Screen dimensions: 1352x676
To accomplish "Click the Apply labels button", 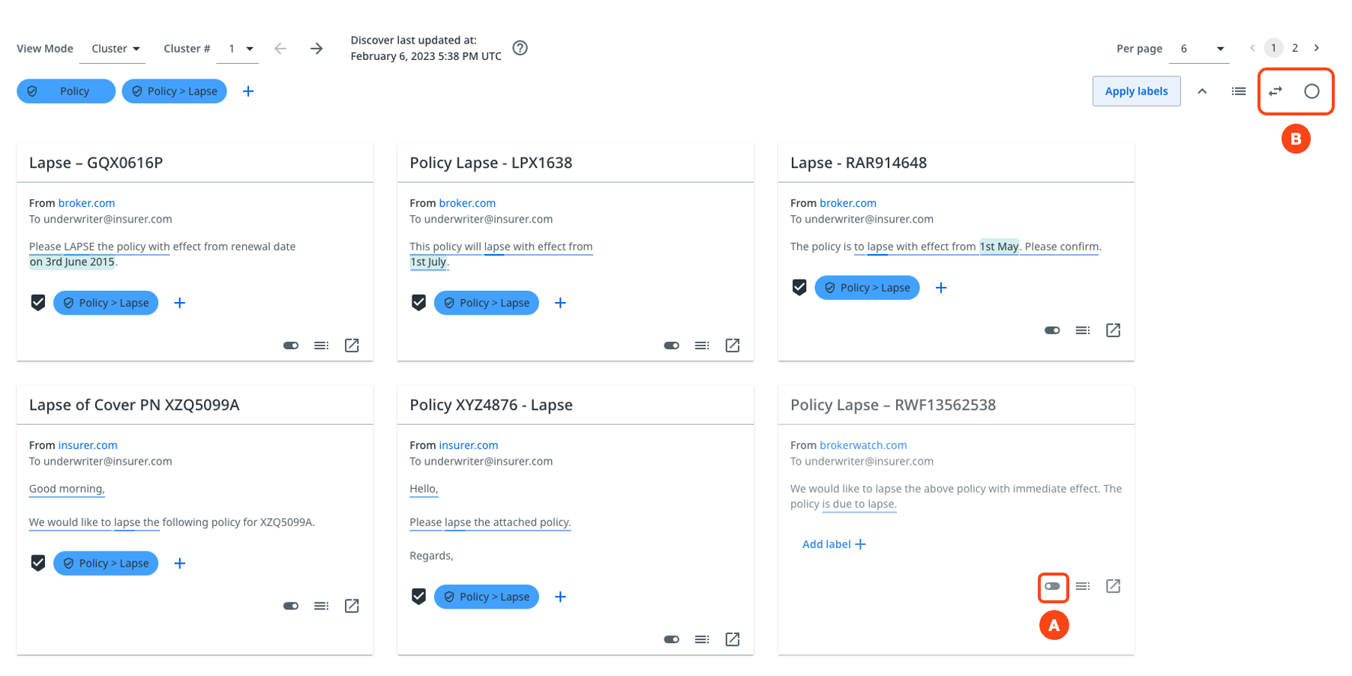I will coord(1136,91).
